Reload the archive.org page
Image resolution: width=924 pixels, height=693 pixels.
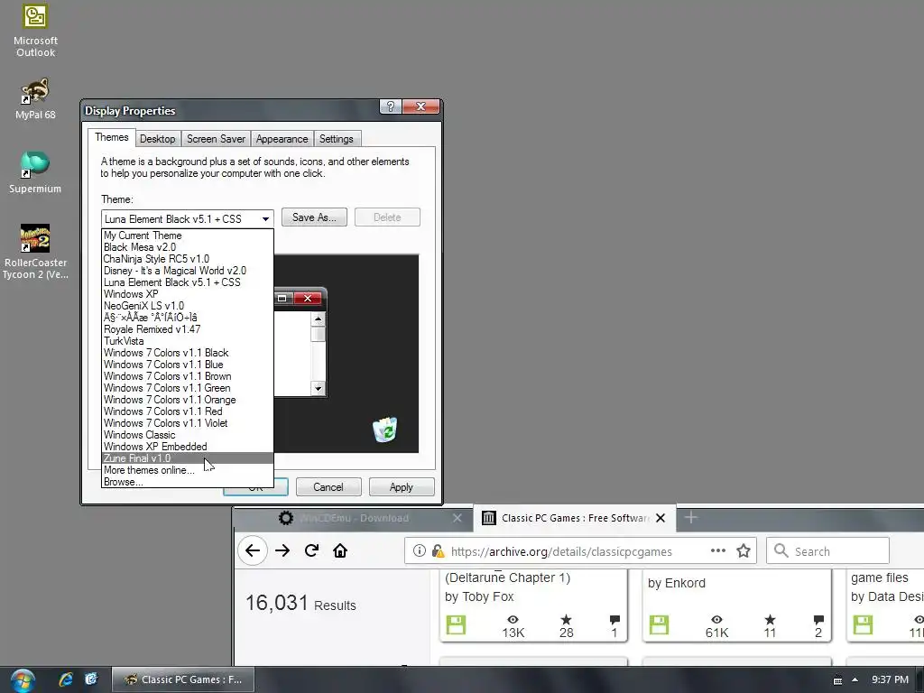(311, 551)
